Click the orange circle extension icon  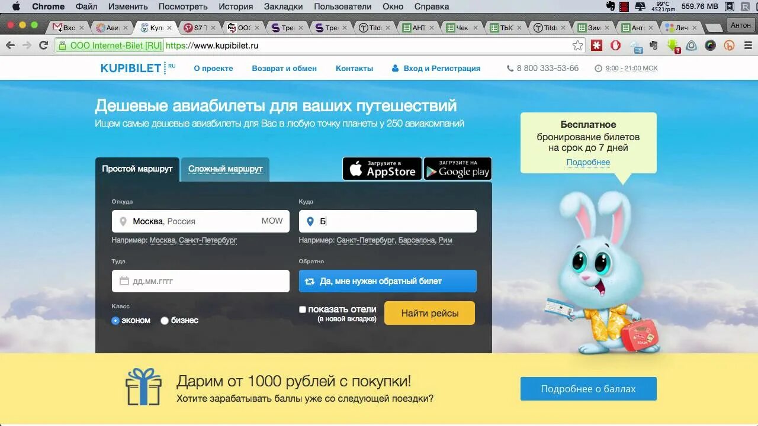[x=730, y=46]
